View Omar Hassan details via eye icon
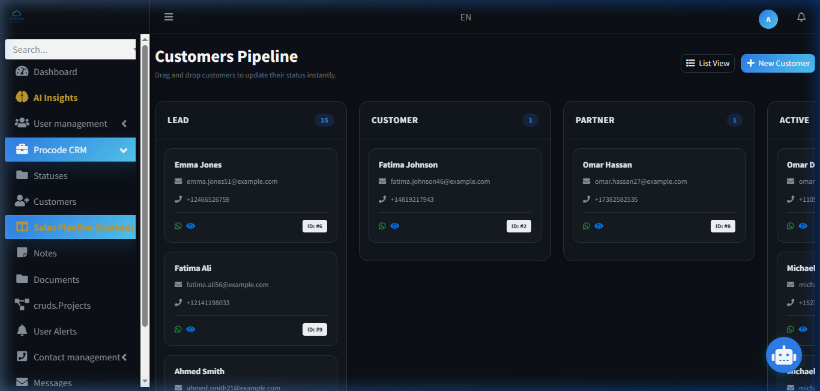 pyautogui.click(x=599, y=226)
